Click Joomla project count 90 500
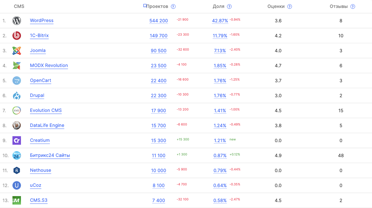Viewport: 372px width, 208px height. [x=159, y=51]
